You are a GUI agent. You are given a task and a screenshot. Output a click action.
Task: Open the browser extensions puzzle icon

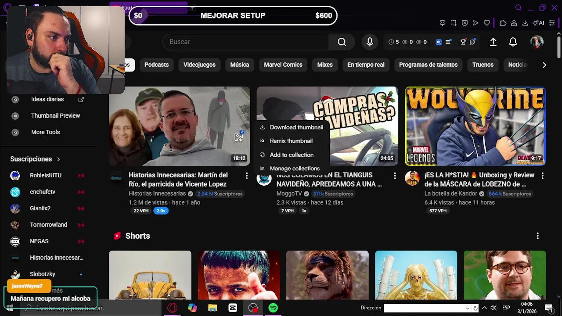503,23
